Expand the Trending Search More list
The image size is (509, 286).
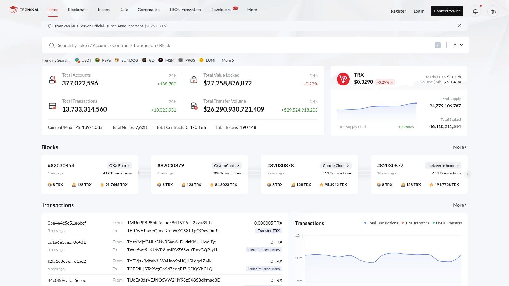click(x=227, y=60)
